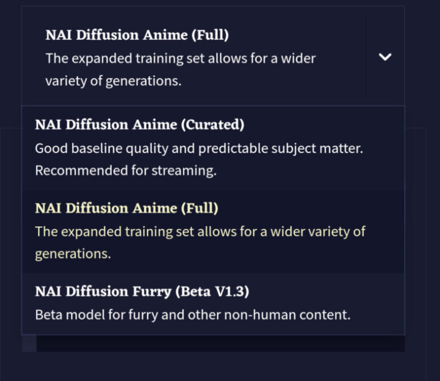440x381 pixels.
Task: Collapse the model dropdown with the chevron arrow
Action: [x=386, y=57]
